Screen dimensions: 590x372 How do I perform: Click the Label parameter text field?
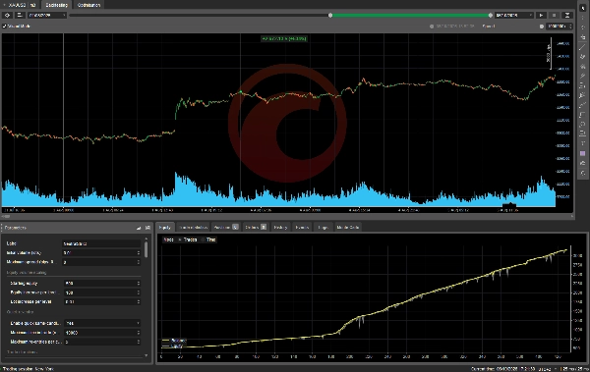point(101,243)
